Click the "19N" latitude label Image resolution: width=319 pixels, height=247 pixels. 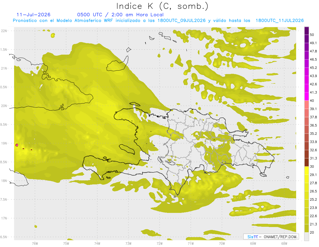point(4,143)
